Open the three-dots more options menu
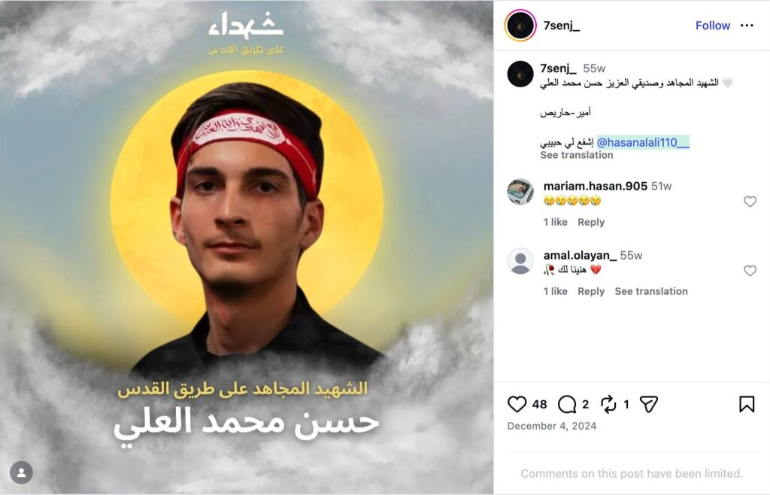Screen dimensions: 770x495 coord(747,26)
